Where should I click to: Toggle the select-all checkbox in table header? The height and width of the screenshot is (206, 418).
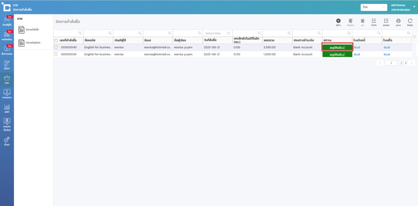click(x=56, y=40)
